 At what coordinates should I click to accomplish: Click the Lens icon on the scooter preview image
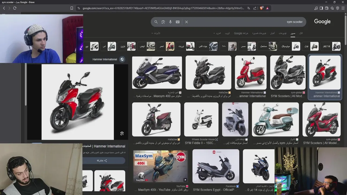[x=122, y=134]
